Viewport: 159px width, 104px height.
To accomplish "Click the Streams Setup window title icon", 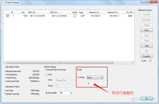I will tap(3, 2).
